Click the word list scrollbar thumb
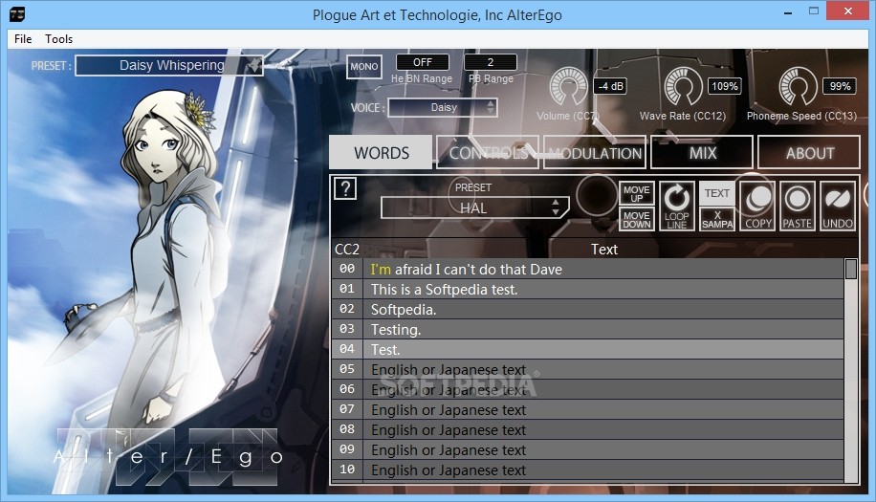The image size is (876, 502). click(851, 269)
